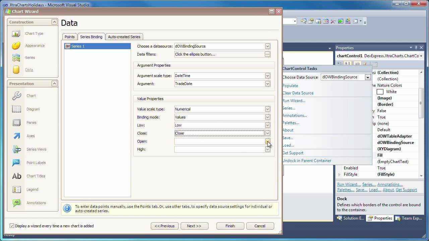
Task: Click the Categorized view icon in Properties
Action: pos(340,64)
